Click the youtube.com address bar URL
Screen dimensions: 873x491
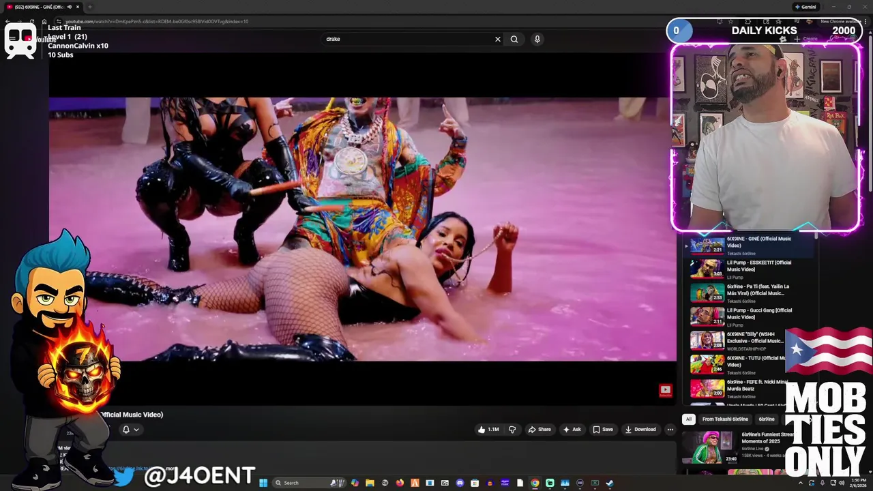(x=157, y=21)
